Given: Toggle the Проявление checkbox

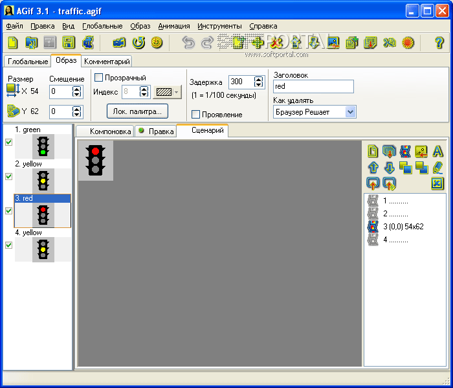Looking at the screenshot, I should pos(195,115).
